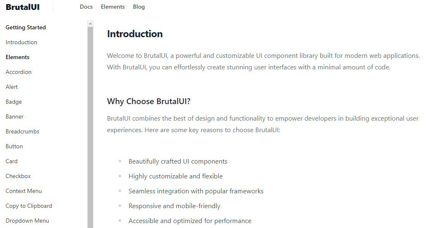This screenshot has width=446, height=228.
Task: Click the sidebar scrollbar track
Action: click(90, 124)
